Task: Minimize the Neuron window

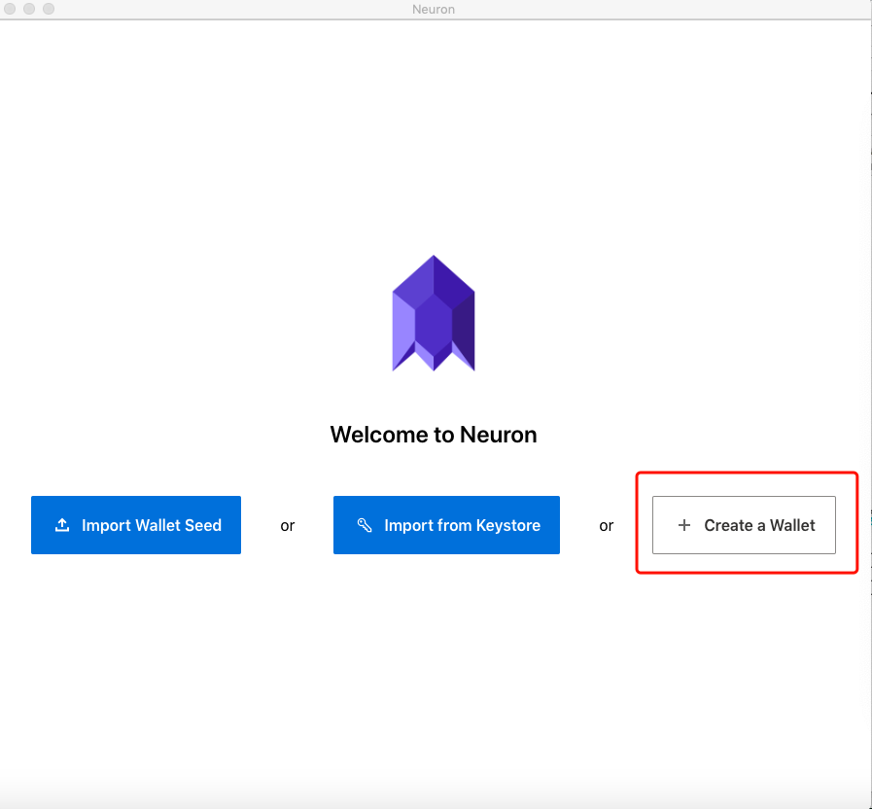Action: click(29, 9)
